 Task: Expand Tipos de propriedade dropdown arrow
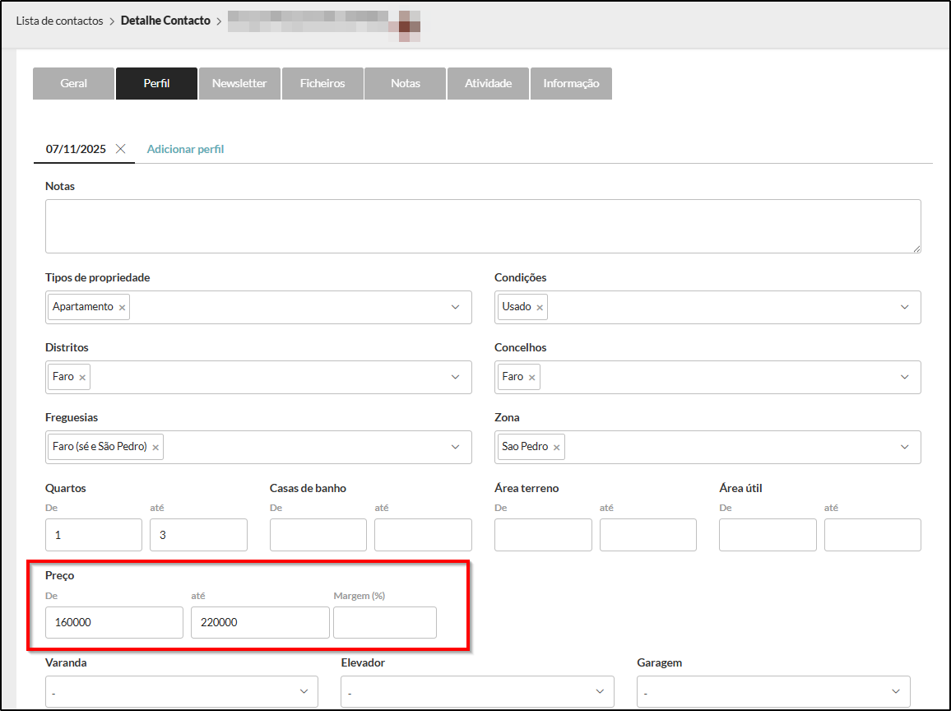point(455,307)
